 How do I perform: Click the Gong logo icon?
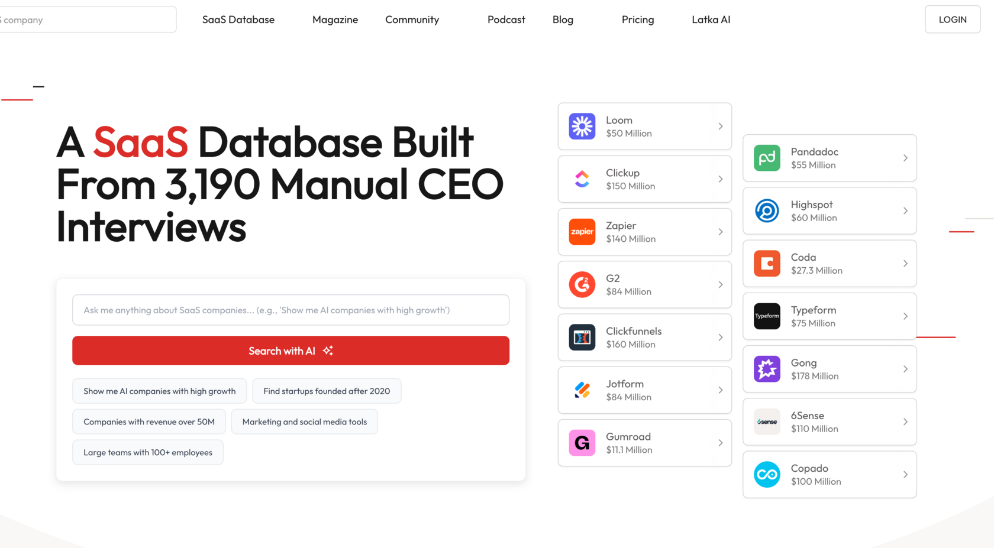coord(767,369)
